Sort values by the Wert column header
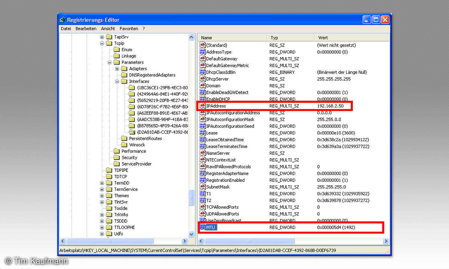 tap(352, 38)
